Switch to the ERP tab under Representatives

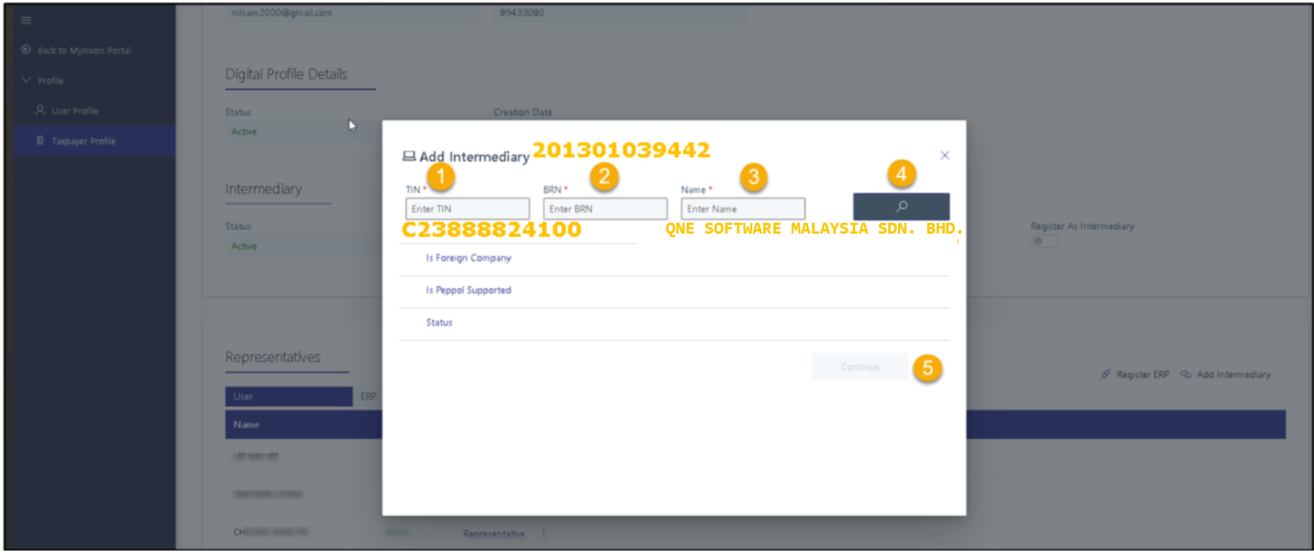click(x=368, y=396)
